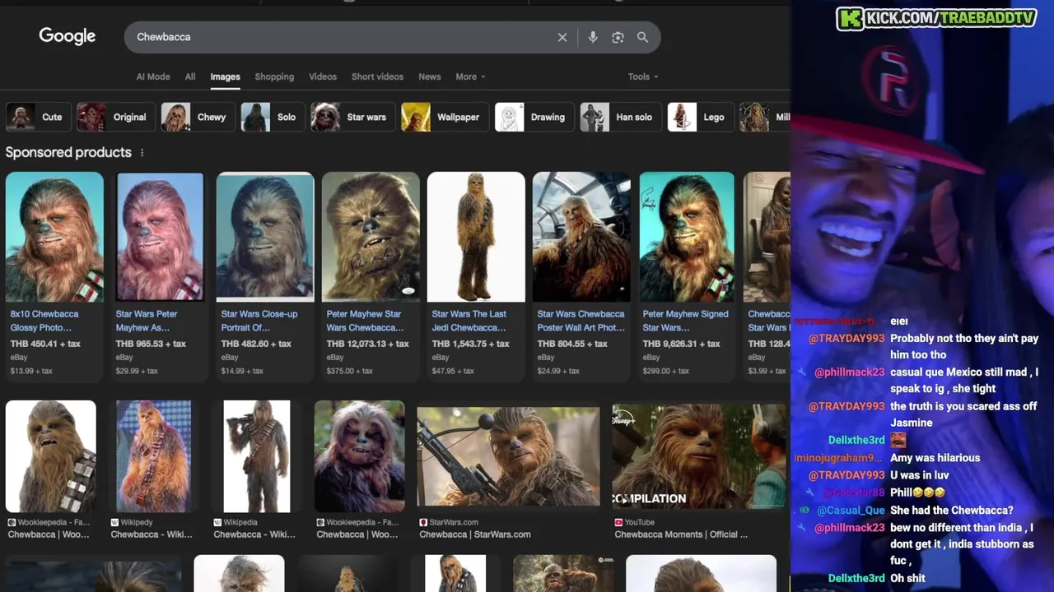Click the Chewbacca - Wiki... title under Wikipedy
Viewport: 1054px width, 592px height.
(x=152, y=534)
